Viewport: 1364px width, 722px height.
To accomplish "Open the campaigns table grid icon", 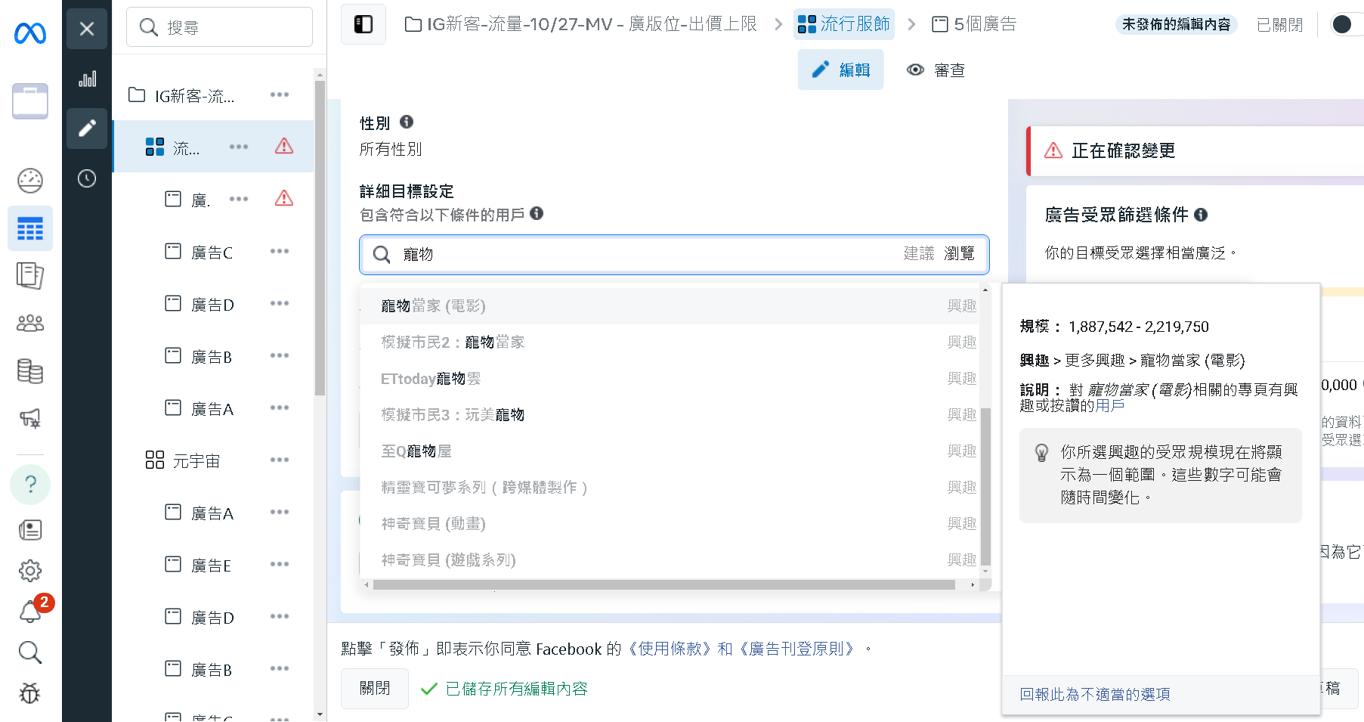I will point(30,228).
